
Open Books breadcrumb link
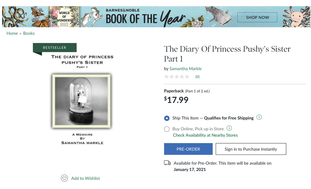29,33
